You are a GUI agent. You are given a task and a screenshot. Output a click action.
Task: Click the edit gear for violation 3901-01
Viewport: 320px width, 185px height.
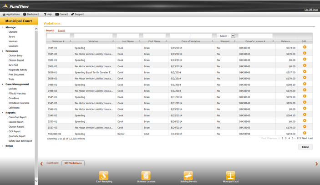click(305, 59)
